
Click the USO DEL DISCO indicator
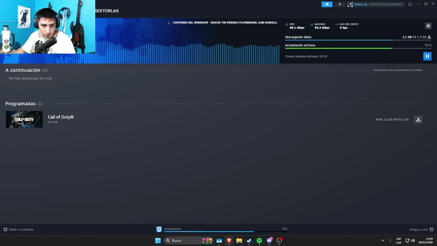[347, 26]
